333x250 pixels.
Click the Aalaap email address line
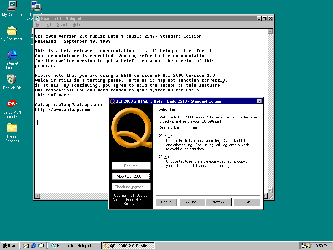tap(69, 105)
